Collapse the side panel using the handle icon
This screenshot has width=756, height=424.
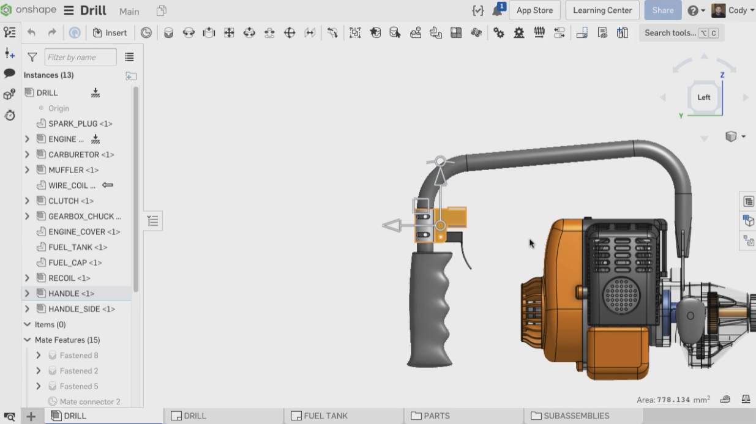point(152,221)
